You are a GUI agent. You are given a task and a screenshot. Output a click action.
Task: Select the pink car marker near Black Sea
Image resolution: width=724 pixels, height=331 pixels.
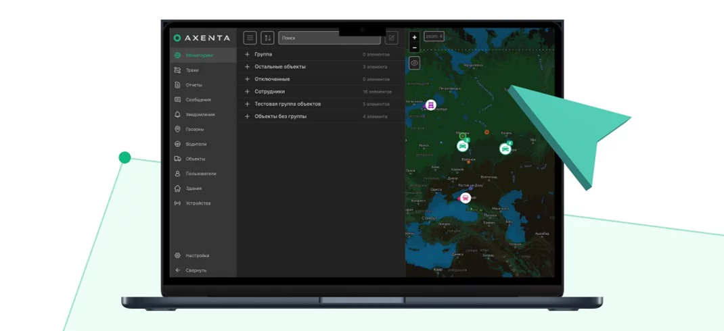466,198
